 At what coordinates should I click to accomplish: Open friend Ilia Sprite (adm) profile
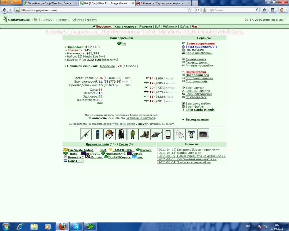pos(80,150)
